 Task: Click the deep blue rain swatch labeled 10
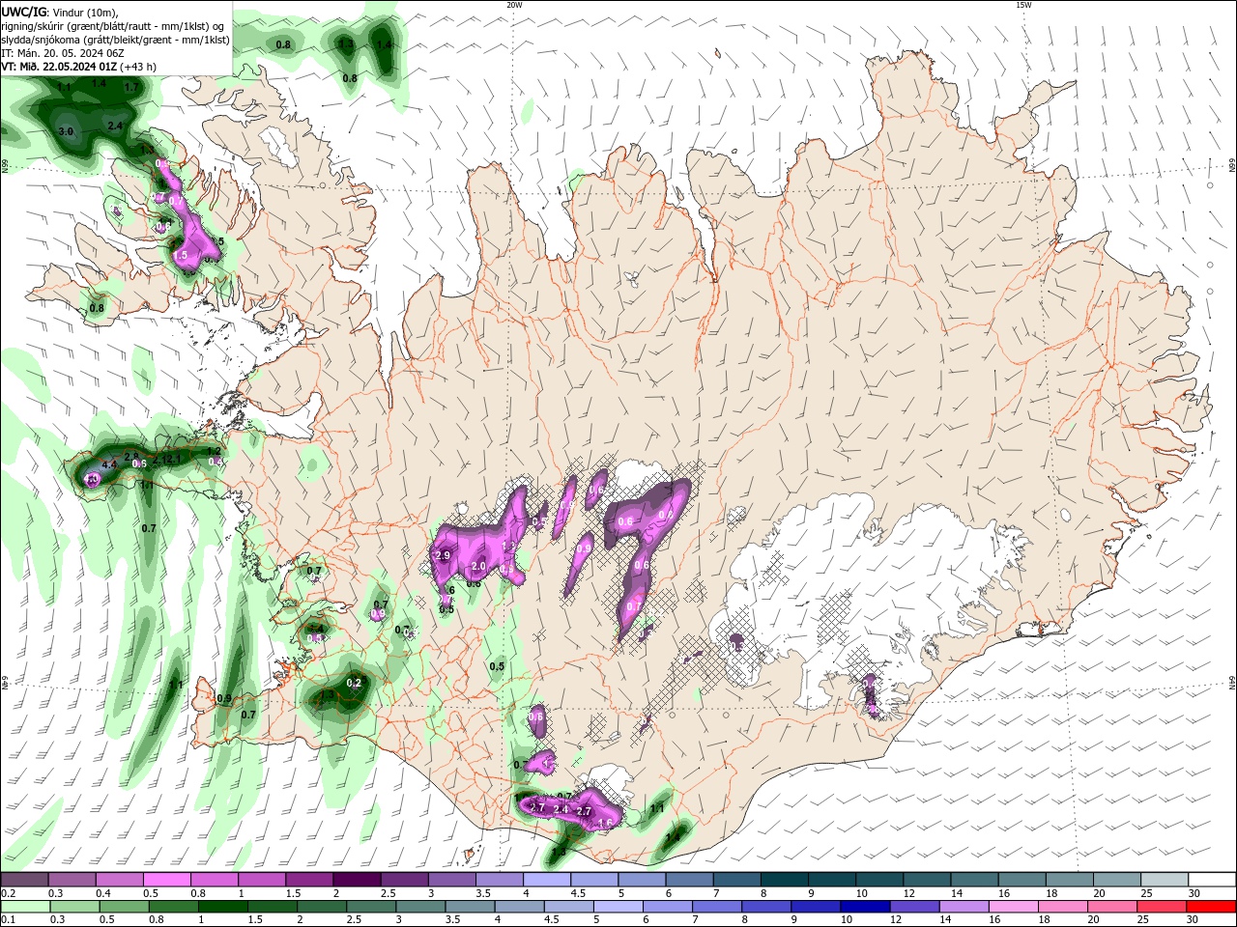[x=867, y=907]
